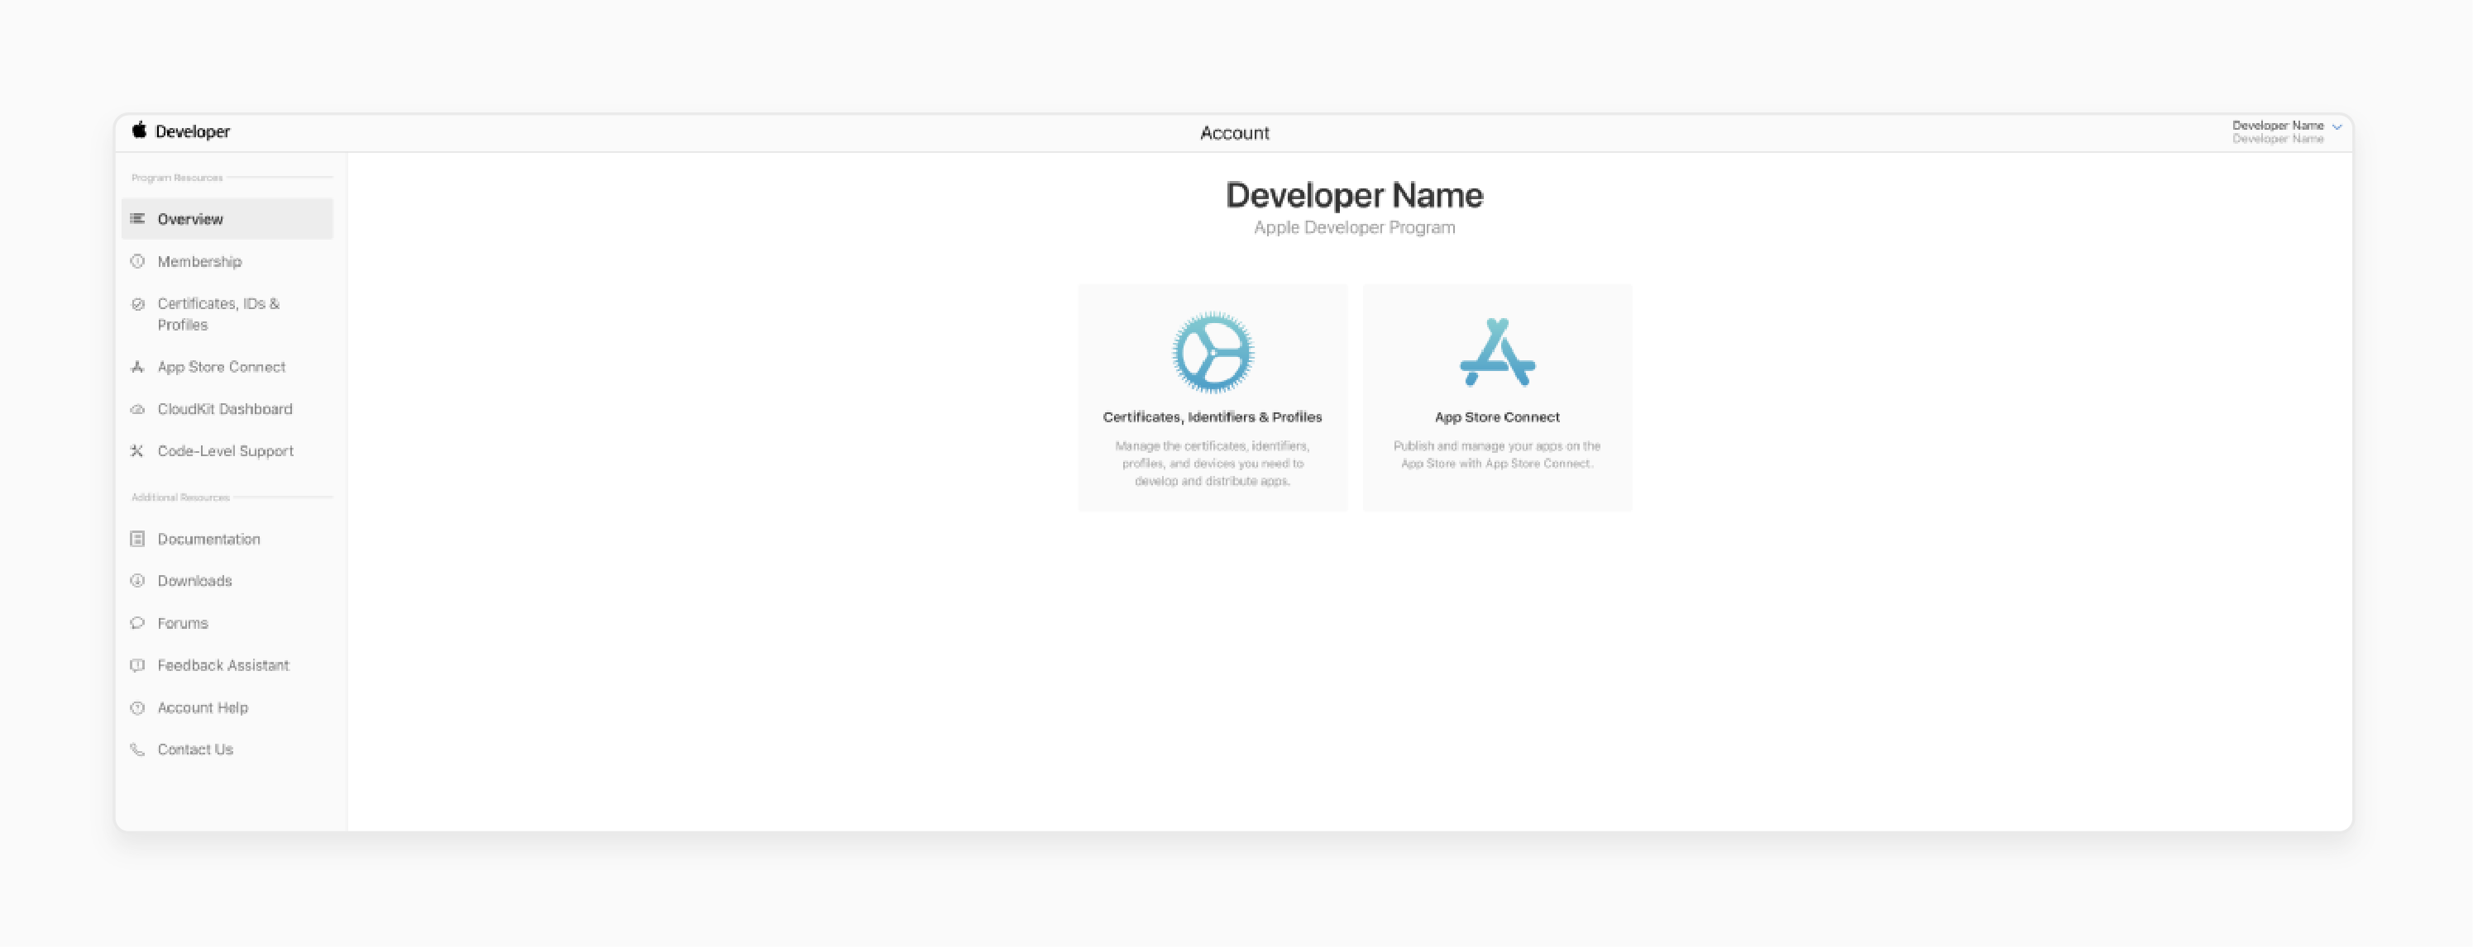Click App Store Connect card title

[1498, 417]
